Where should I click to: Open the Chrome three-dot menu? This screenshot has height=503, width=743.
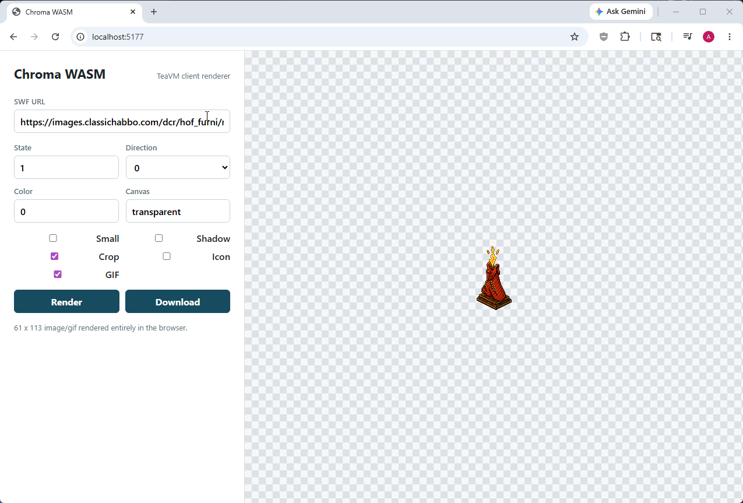pyautogui.click(x=730, y=37)
